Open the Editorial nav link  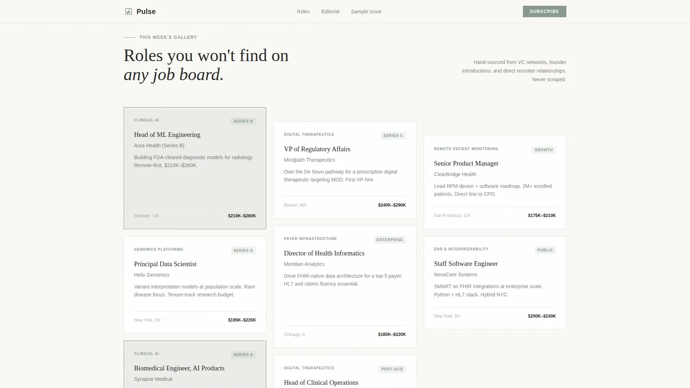coord(330,11)
